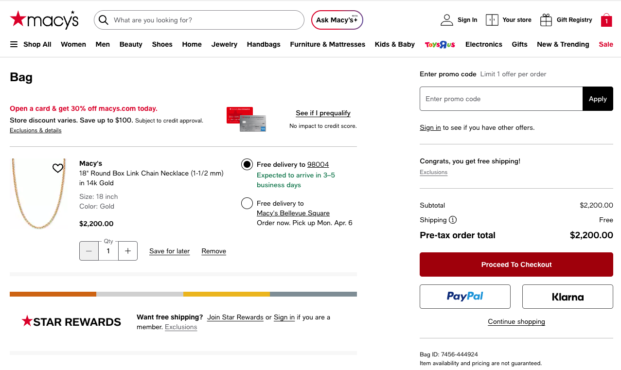Click the Macy's logo
This screenshot has height=370, width=621.
point(44,20)
